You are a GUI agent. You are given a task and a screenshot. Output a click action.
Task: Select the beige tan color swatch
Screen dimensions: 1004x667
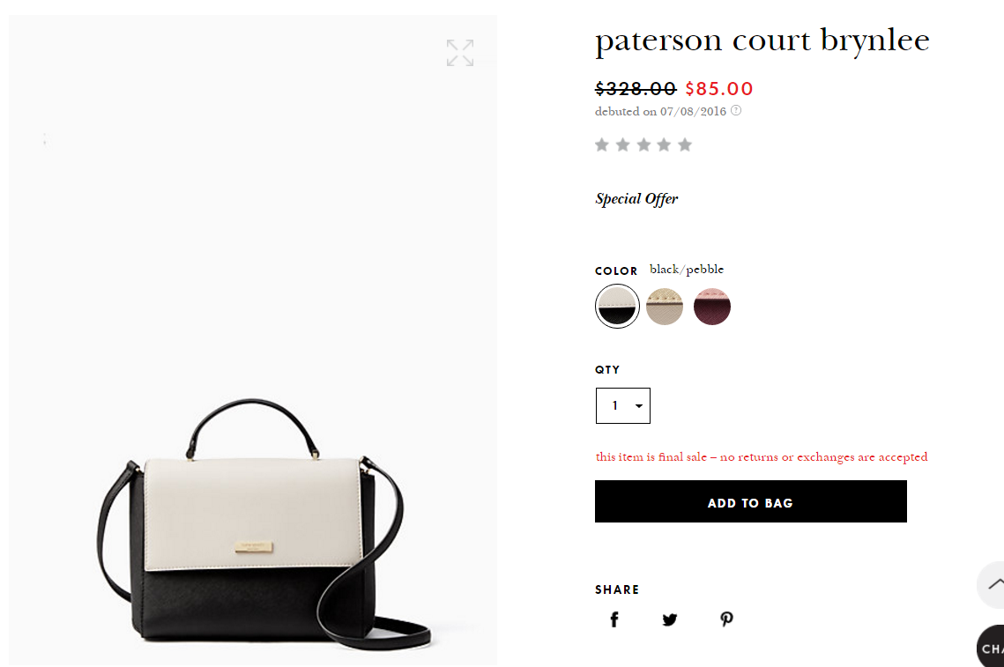click(x=665, y=306)
